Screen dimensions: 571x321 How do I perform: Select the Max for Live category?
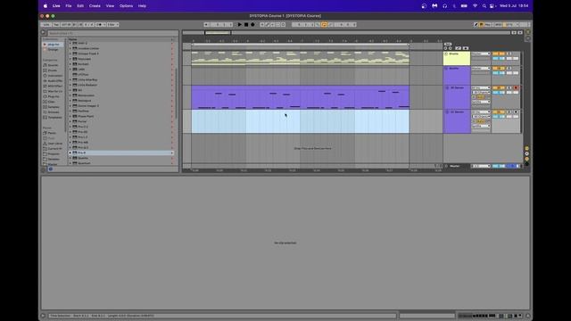(54, 91)
